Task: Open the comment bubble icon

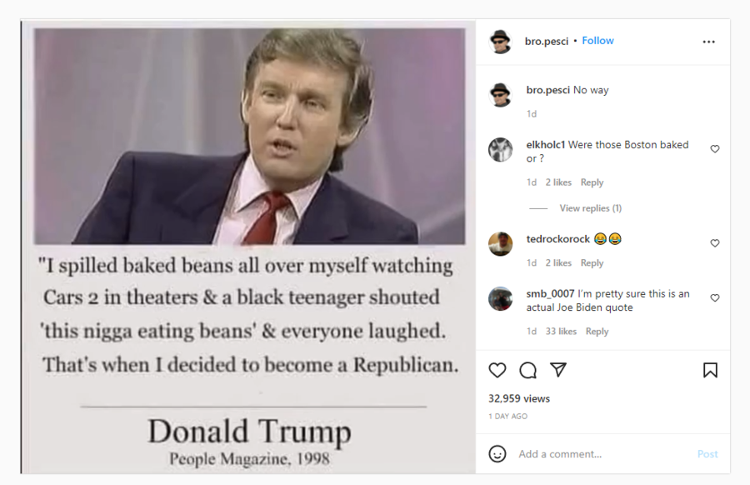Action: point(527,370)
